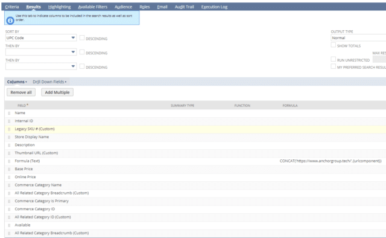Enable the Show Totals checkbox
The image size is (386, 238).
click(x=333, y=45)
